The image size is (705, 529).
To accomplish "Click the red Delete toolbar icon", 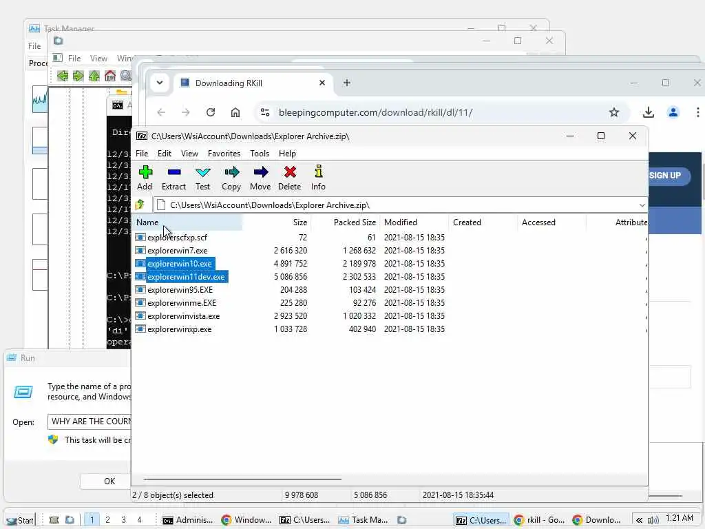I will coord(290,178).
